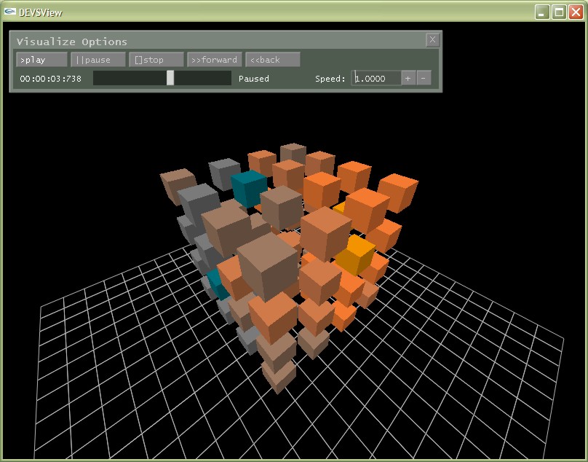
Task: Pause the simulation playback
Action: tap(98, 60)
